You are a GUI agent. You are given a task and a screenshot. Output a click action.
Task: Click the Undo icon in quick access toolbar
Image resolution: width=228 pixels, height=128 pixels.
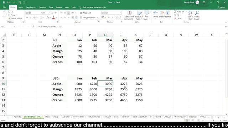point(8,2)
